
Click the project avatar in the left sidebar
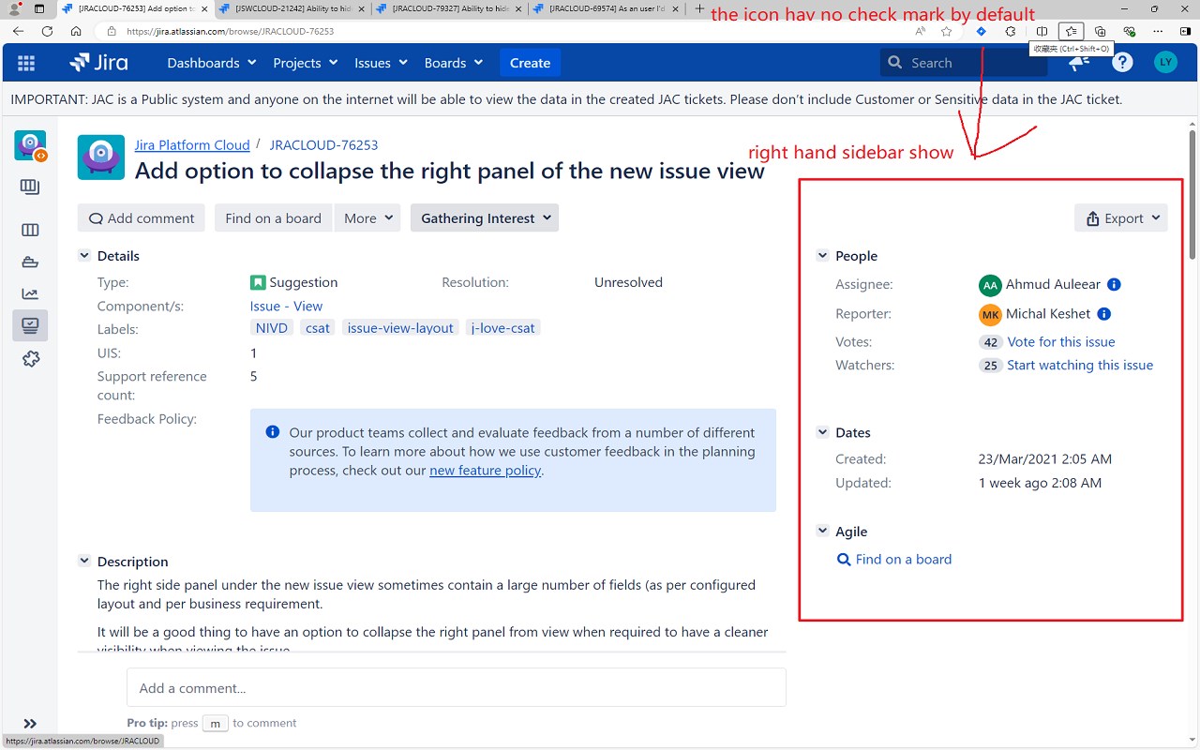coord(30,145)
